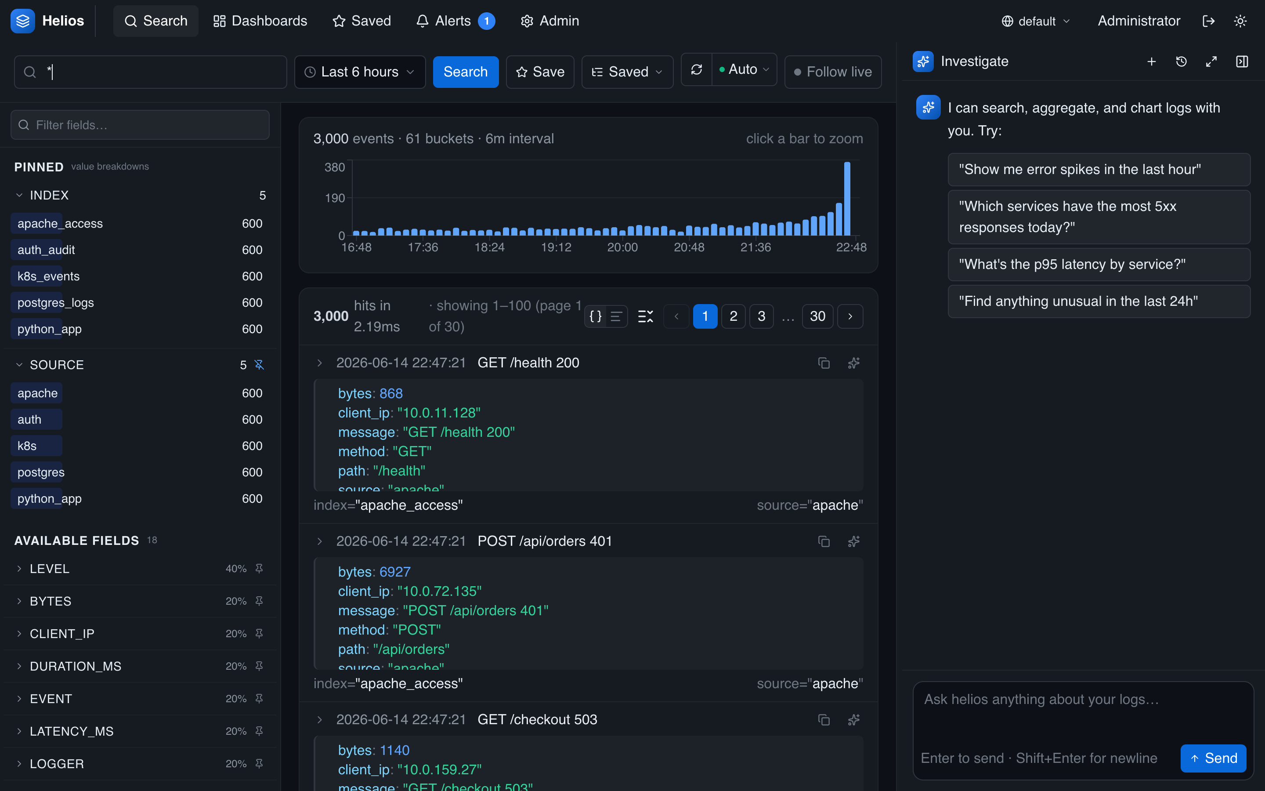Image resolution: width=1265 pixels, height=791 pixels.
Task: Pin the LEVEL field
Action: pos(259,569)
